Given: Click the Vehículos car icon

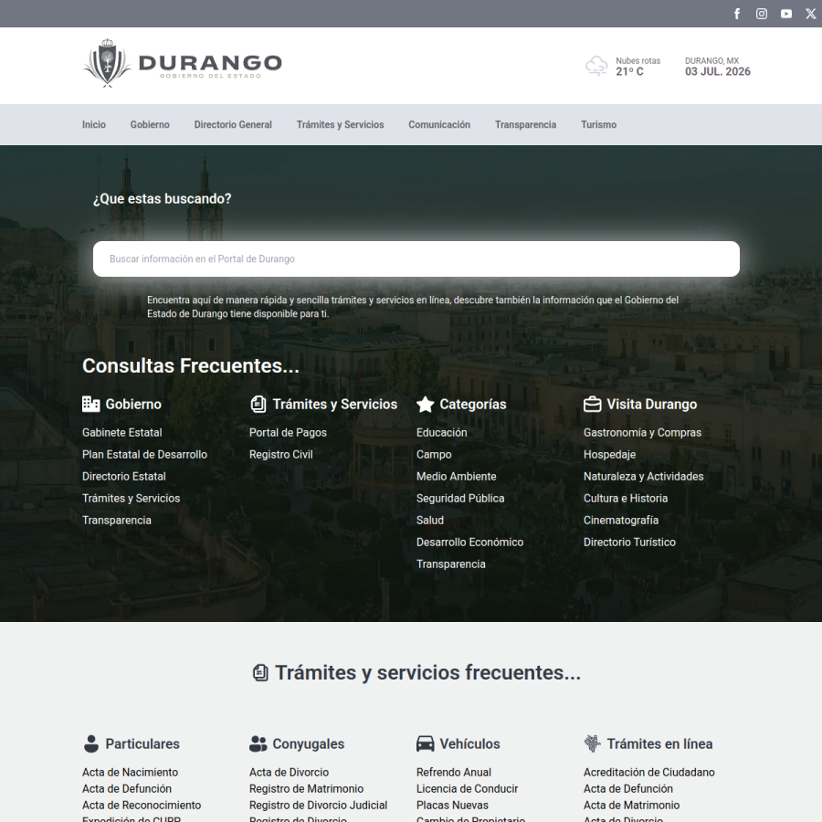Looking at the screenshot, I should (425, 743).
